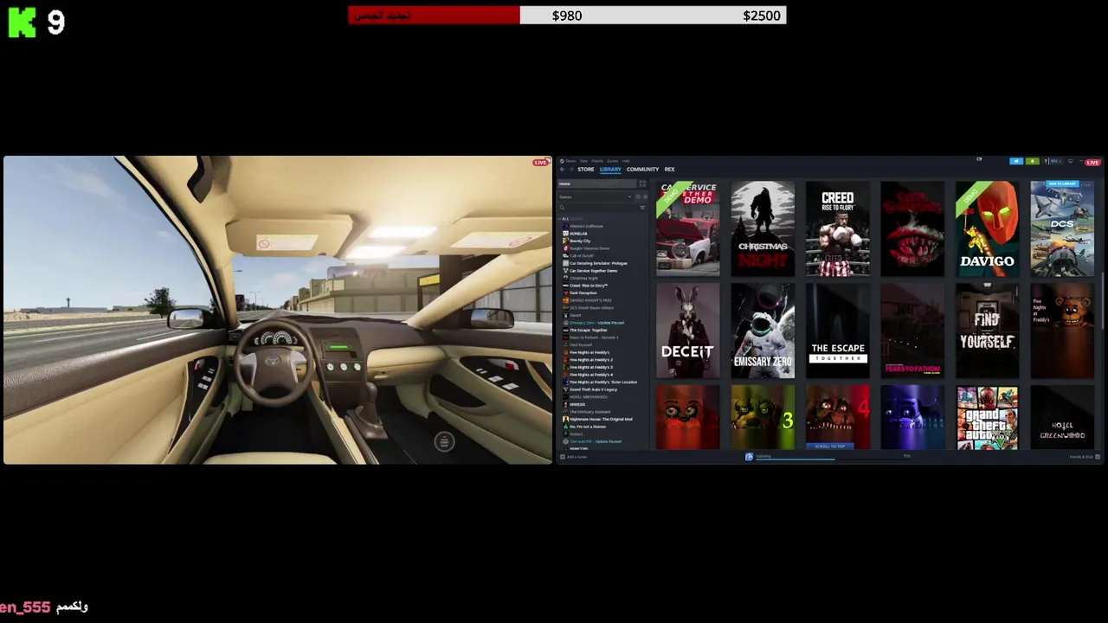Select Dark Deception in the list

coord(582,293)
